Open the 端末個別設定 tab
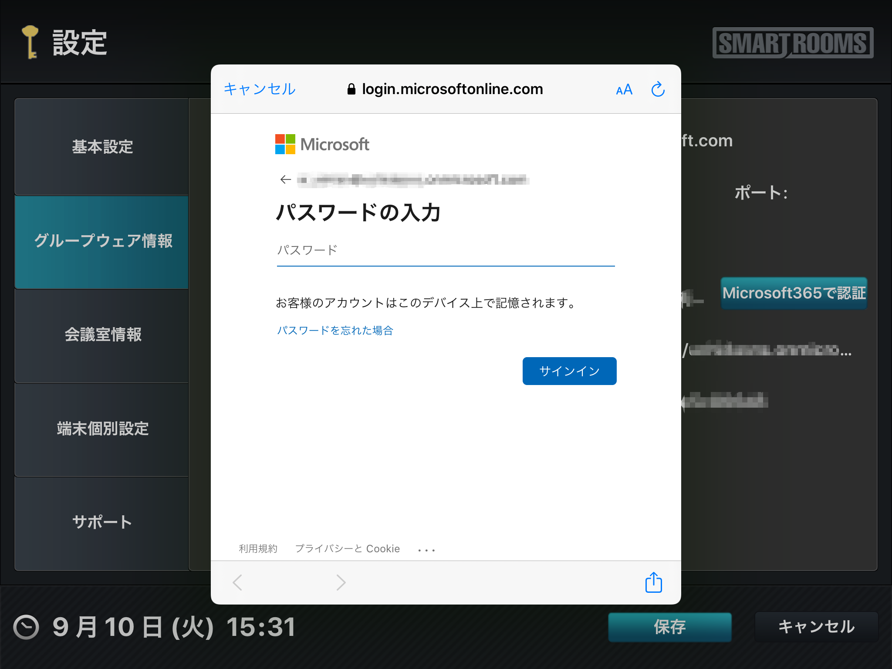The width and height of the screenshot is (892, 669). [102, 429]
